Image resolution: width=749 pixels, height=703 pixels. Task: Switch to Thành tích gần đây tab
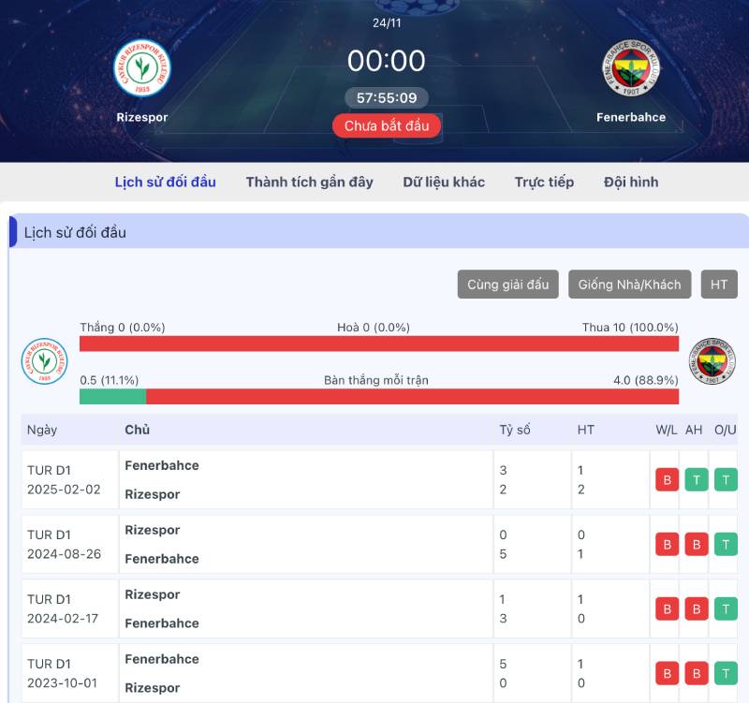coord(310,182)
